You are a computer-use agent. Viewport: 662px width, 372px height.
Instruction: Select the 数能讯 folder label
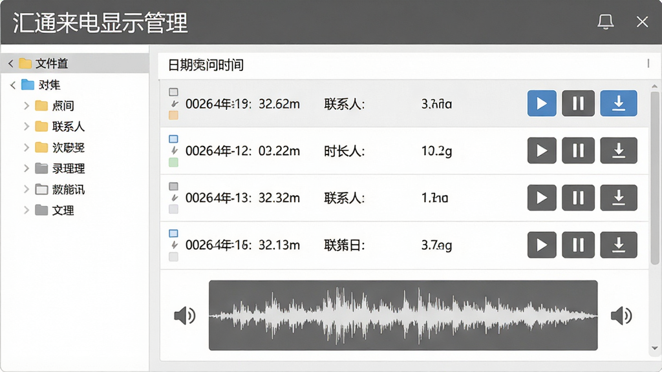(69, 189)
